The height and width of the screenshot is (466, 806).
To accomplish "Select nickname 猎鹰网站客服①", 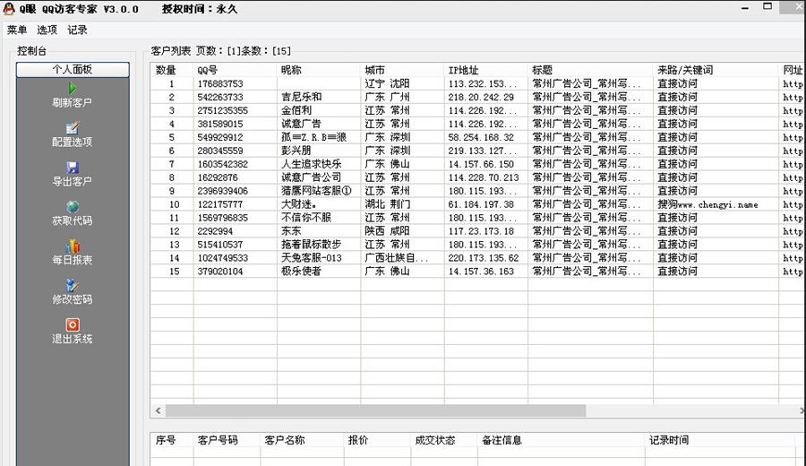I will [x=316, y=191].
